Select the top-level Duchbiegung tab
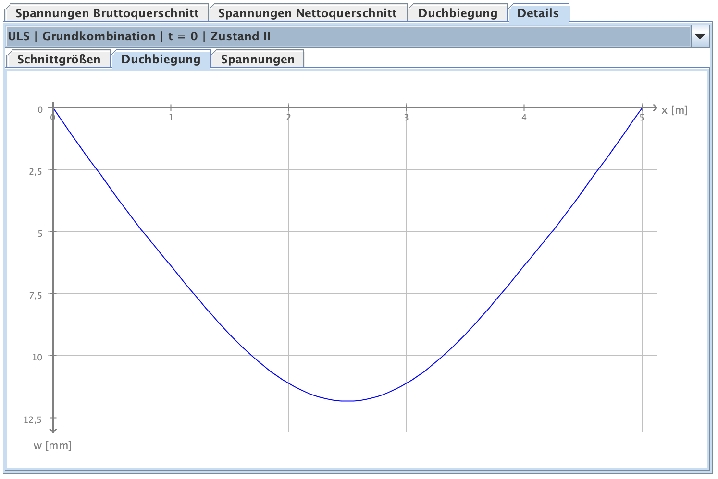Image resolution: width=718 pixels, height=479 pixels. 458,13
